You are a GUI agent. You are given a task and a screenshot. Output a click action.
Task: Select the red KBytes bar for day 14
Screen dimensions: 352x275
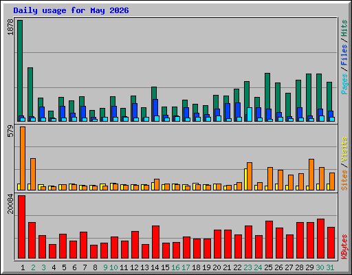155,242
